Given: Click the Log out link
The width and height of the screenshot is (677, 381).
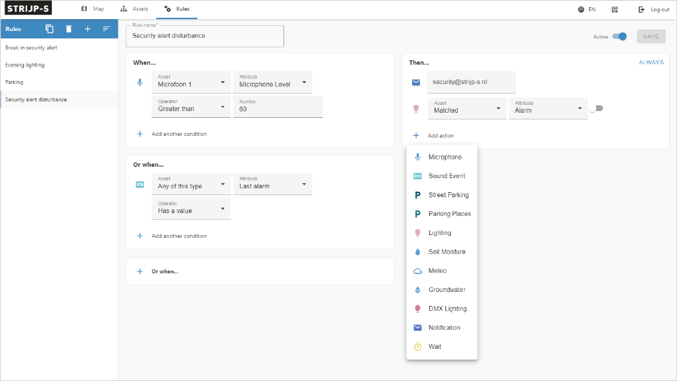Looking at the screenshot, I should [x=660, y=10].
